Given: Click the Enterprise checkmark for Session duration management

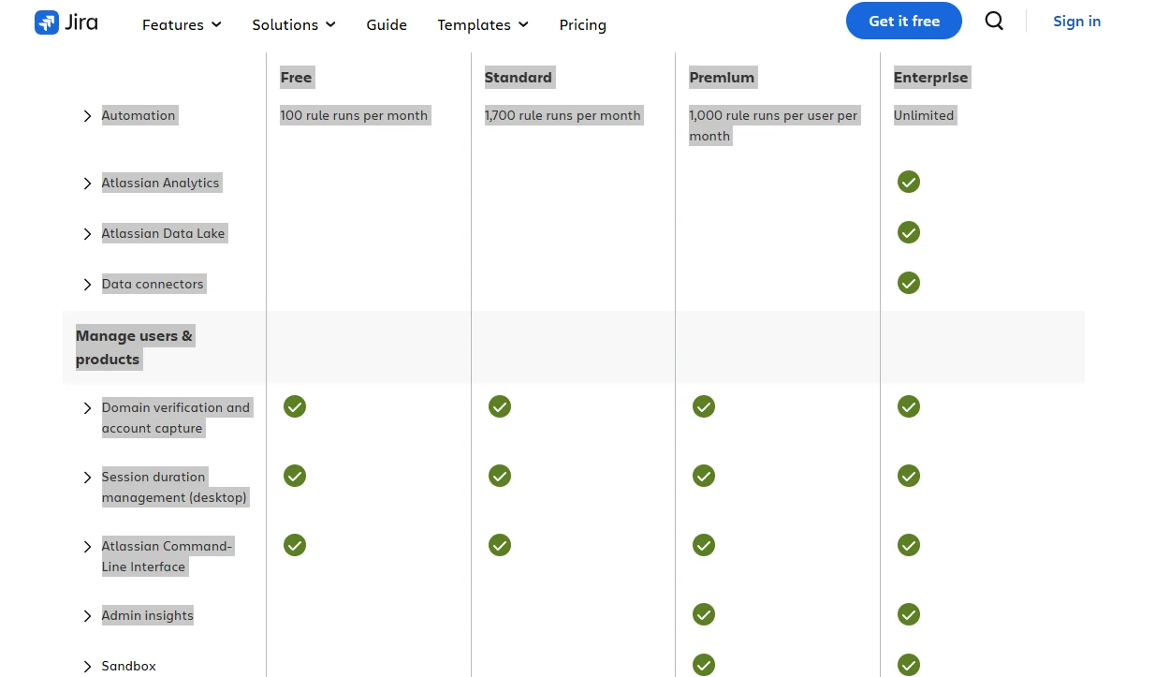Looking at the screenshot, I should [909, 476].
